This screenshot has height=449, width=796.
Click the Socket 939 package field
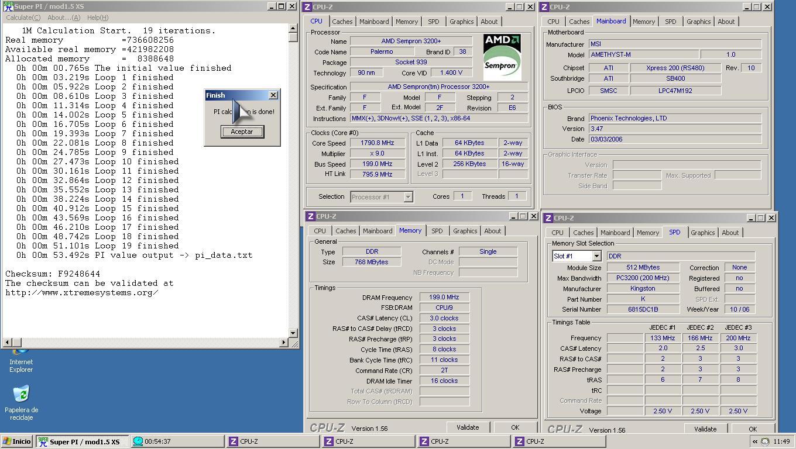411,62
